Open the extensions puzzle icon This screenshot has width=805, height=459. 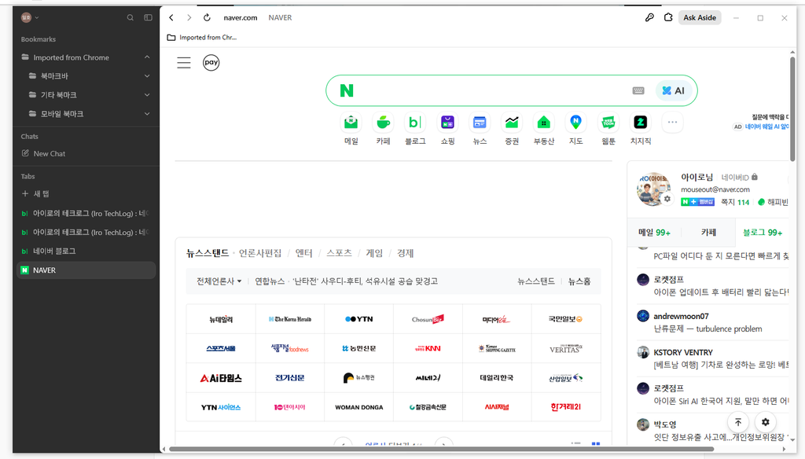668,17
